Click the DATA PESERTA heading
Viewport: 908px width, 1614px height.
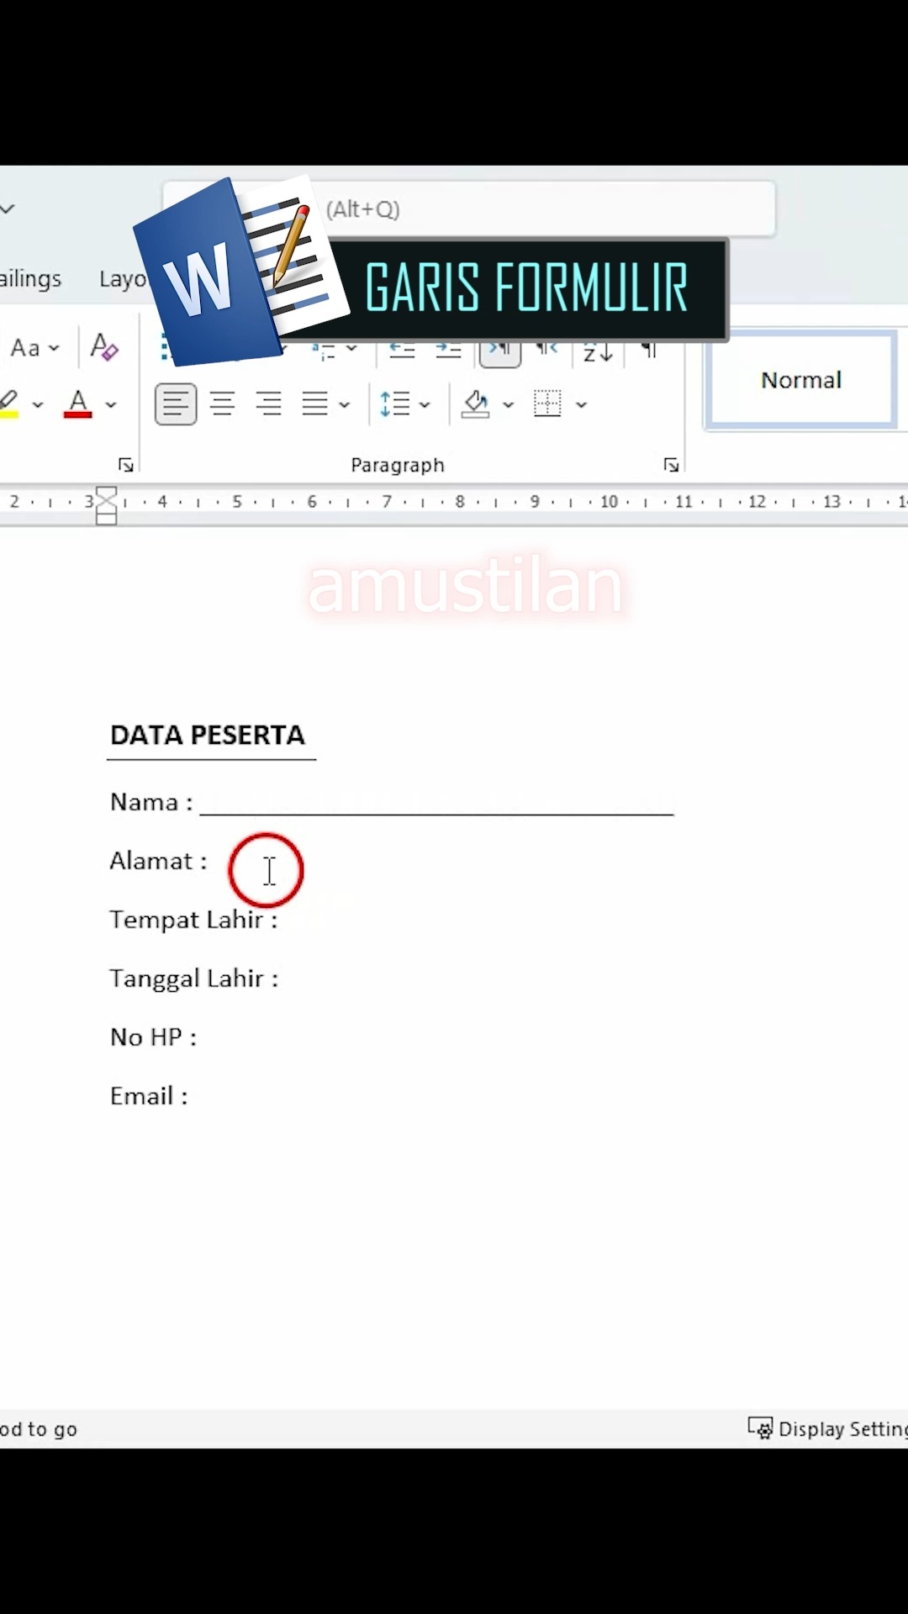[x=208, y=735]
